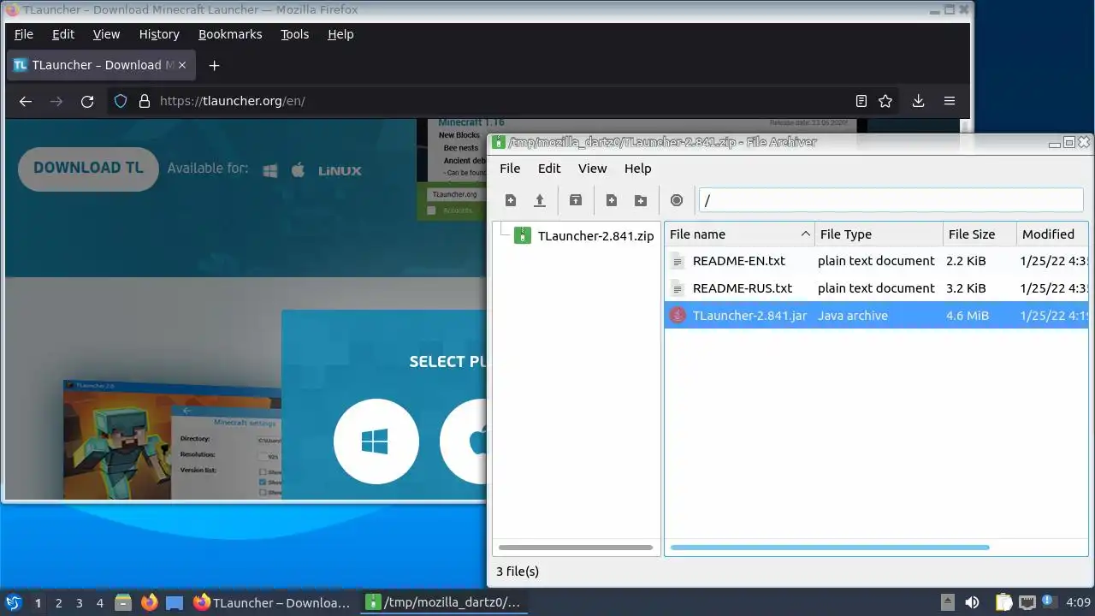The width and height of the screenshot is (1095, 616).
Task: Click the LiNUX platform link
Action: 340,170
